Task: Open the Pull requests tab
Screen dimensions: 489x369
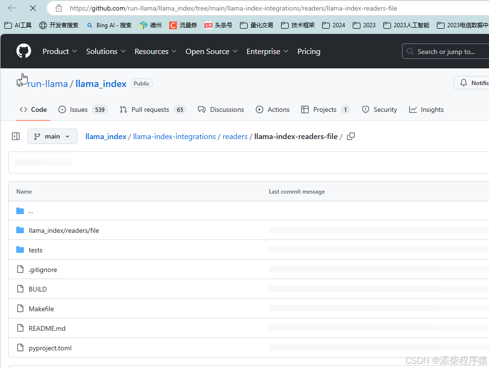Action: tap(153, 109)
